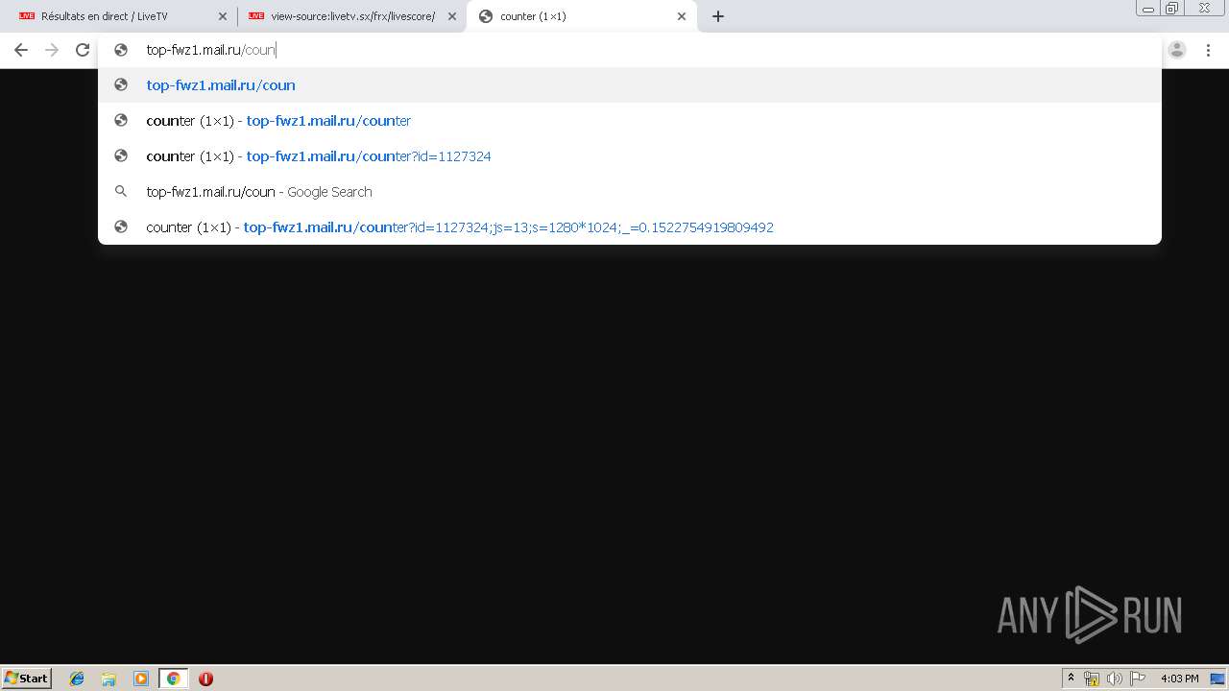Go back using the browser back arrow
Viewport: 1229px width, 691px height.
coord(21,50)
